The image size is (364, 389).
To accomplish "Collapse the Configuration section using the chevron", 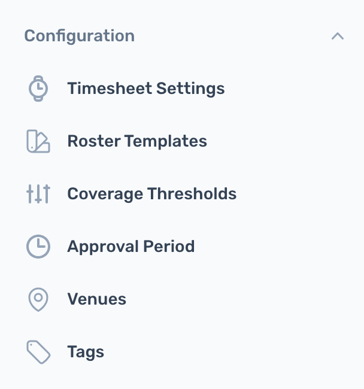I will coord(338,37).
